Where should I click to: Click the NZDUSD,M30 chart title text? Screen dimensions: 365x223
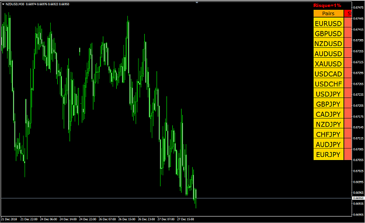click(x=15, y=4)
